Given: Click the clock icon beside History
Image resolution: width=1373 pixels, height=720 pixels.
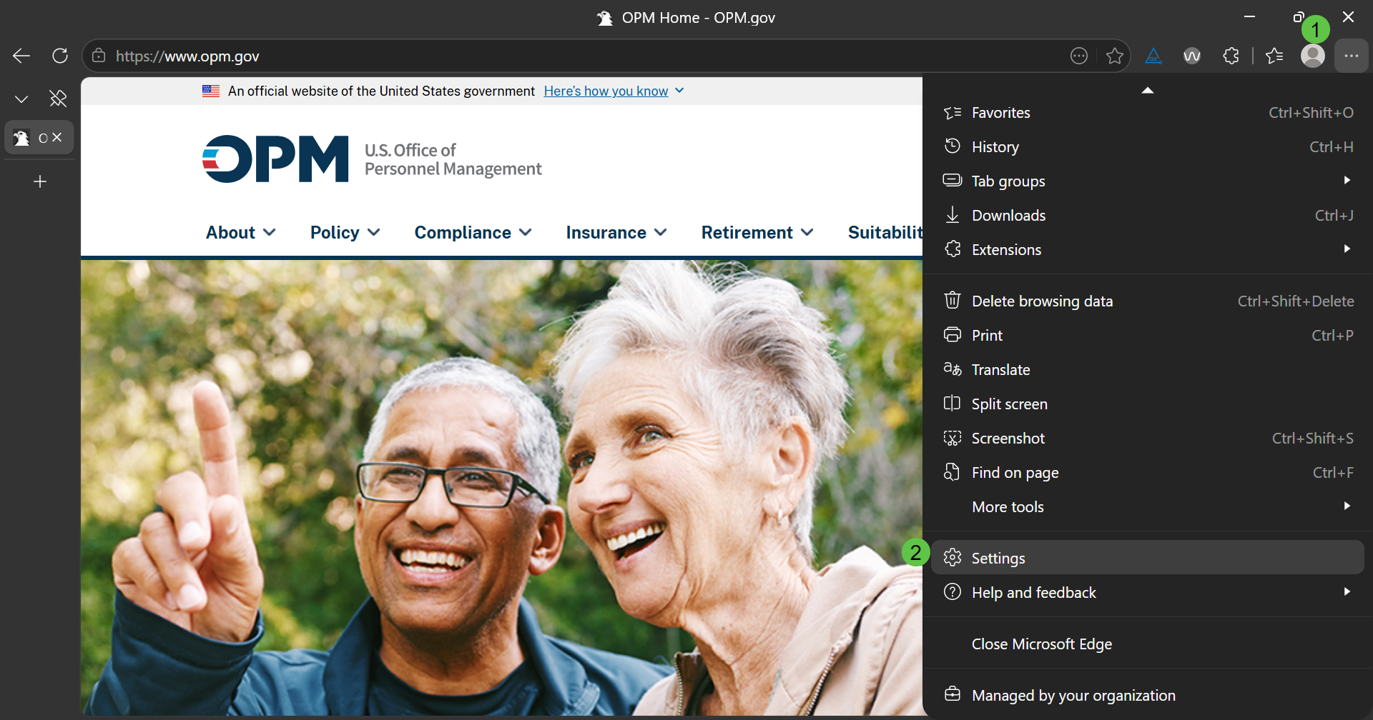Looking at the screenshot, I should [953, 146].
